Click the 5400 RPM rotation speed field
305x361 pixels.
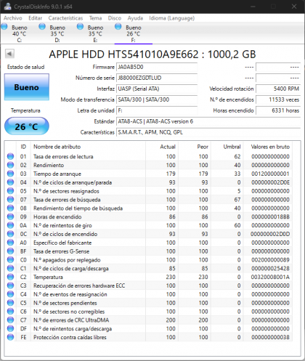(278, 89)
